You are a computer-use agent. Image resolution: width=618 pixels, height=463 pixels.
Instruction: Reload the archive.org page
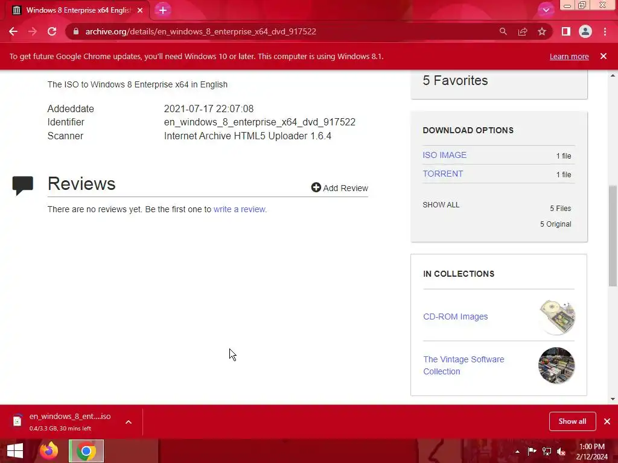(x=52, y=31)
